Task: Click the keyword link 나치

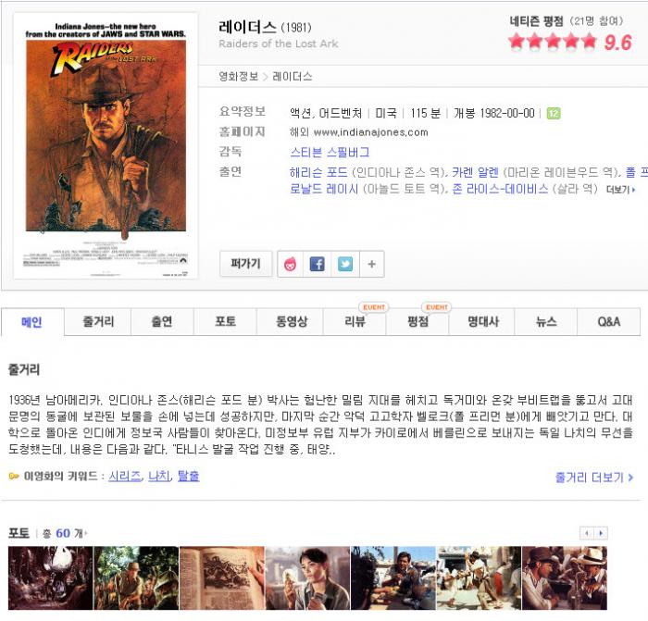Action: (x=158, y=477)
